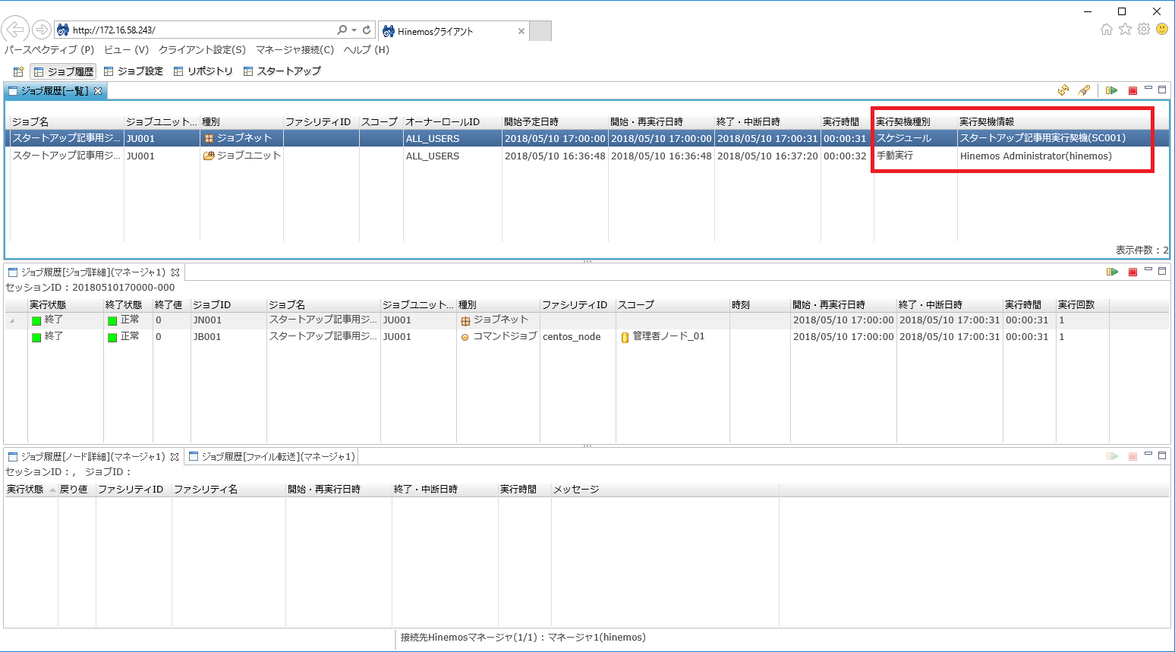Image resolution: width=1175 pixels, height=652 pixels.
Task: Click start icon in job detail view
Action: pyautogui.click(x=1112, y=272)
